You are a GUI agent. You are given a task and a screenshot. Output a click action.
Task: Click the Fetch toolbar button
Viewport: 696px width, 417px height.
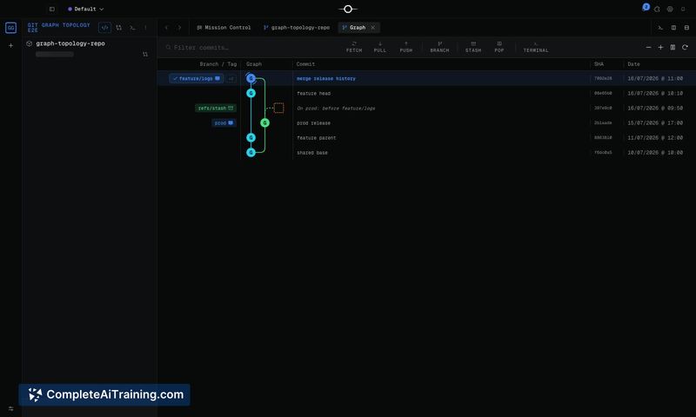point(354,47)
